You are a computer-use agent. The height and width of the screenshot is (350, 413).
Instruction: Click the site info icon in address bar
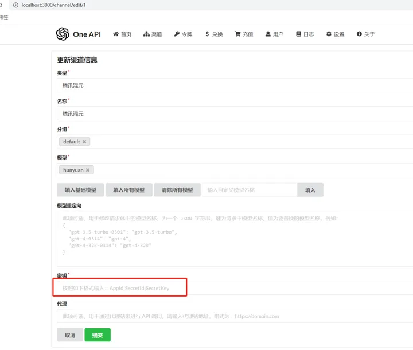(x=15, y=5)
